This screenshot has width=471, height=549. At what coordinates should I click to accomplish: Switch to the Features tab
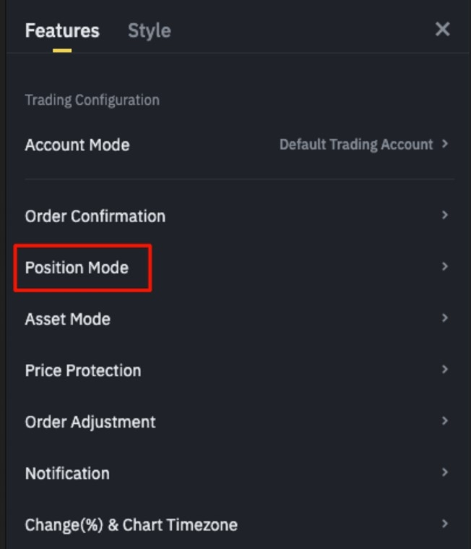[x=62, y=30]
